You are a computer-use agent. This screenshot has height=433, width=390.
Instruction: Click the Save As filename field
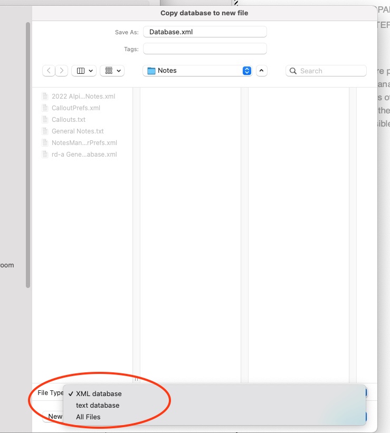[x=205, y=32]
